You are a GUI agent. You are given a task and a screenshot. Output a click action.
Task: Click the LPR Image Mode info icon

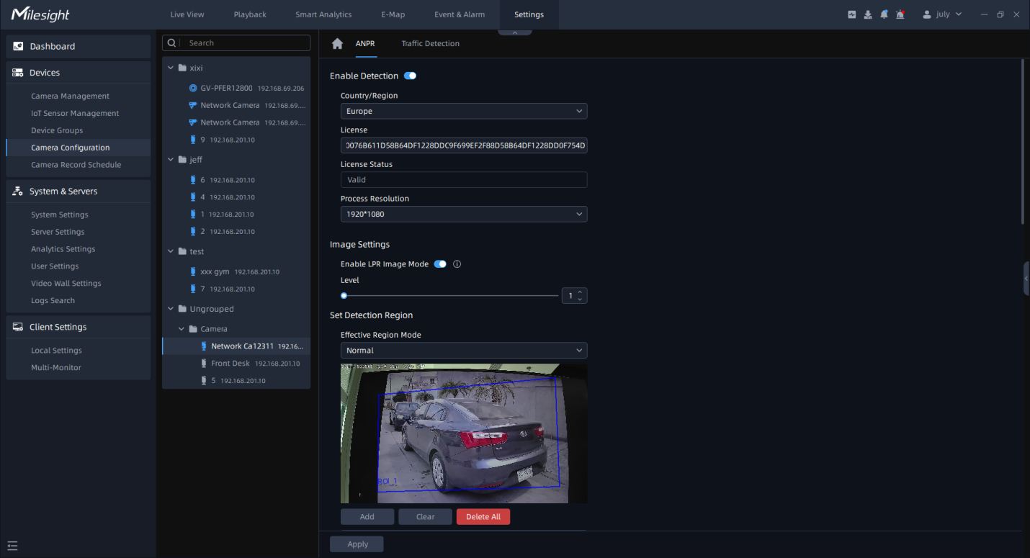[x=457, y=264]
